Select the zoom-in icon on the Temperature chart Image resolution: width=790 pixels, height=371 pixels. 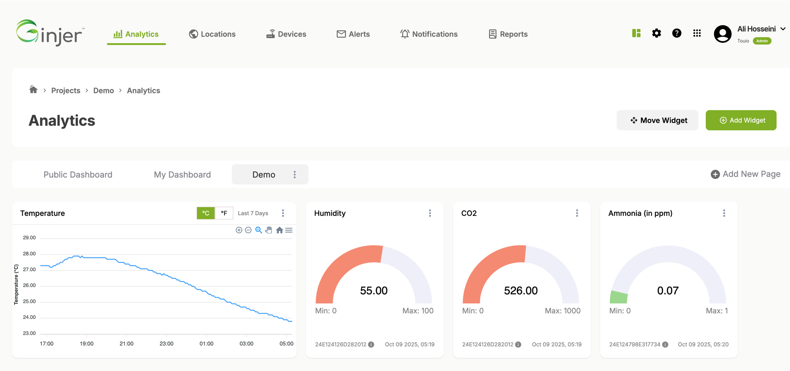click(x=239, y=230)
